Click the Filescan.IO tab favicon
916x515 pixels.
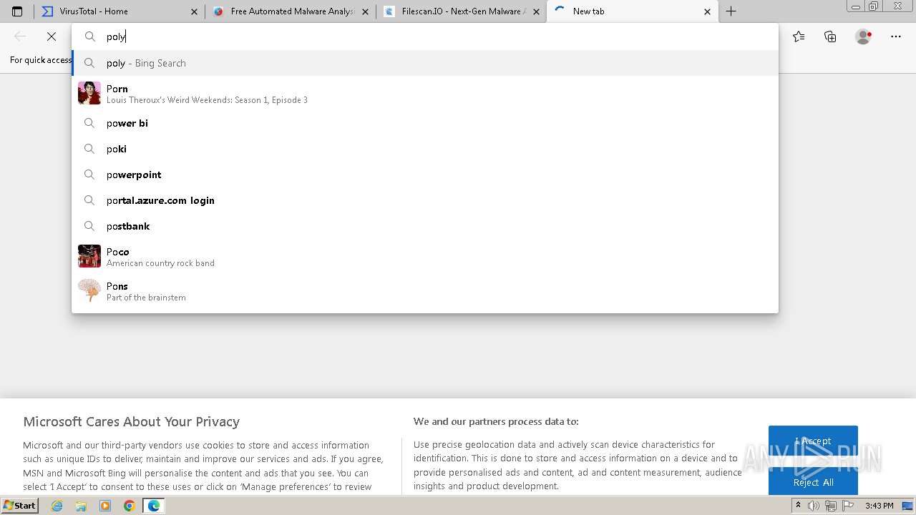click(389, 11)
